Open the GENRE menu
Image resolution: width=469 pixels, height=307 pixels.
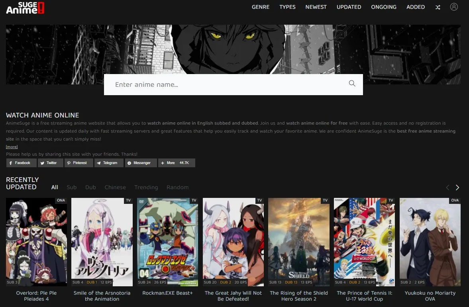click(x=261, y=7)
